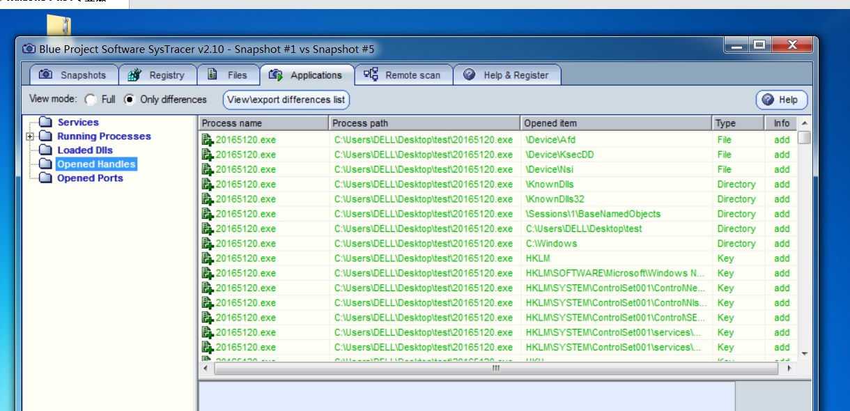Image resolution: width=850 pixels, height=411 pixels.
Task: Click the vertical scrollbar thumb
Action: point(804,137)
